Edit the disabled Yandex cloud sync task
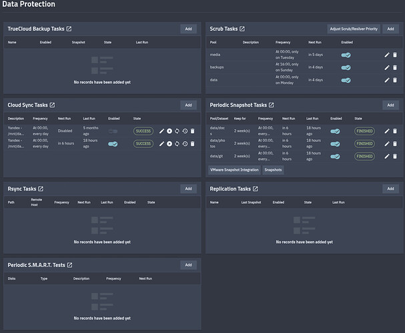The width and height of the screenshot is (405, 333). pyautogui.click(x=161, y=131)
